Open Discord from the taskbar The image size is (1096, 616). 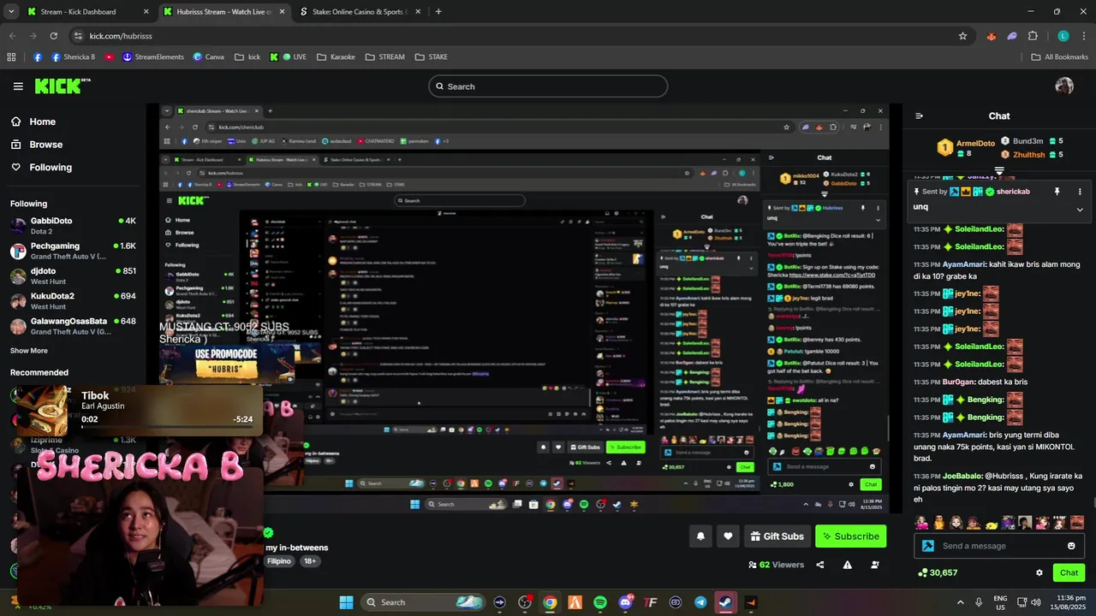tap(625, 602)
